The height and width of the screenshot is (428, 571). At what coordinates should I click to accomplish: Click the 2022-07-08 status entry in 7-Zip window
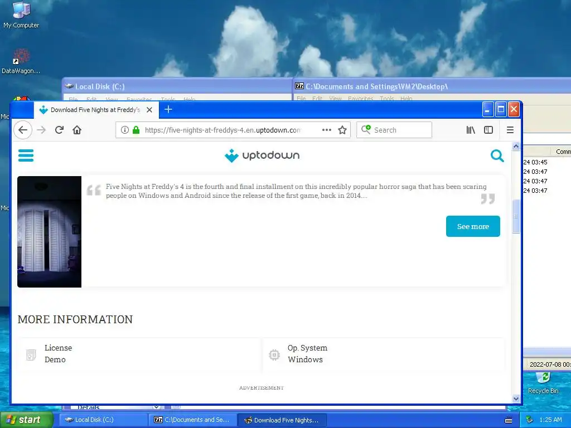549,364
